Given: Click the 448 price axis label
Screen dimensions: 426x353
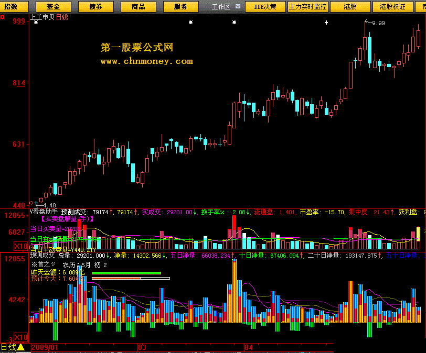Looking at the screenshot, I should click(x=19, y=205).
